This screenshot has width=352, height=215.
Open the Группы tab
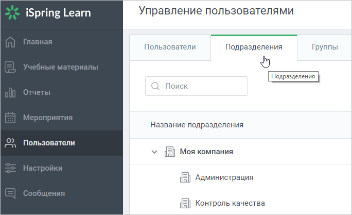pos(325,47)
